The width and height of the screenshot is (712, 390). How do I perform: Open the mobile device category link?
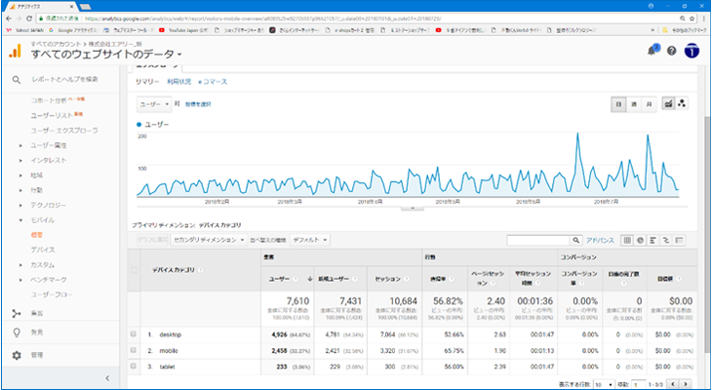pyautogui.click(x=169, y=350)
